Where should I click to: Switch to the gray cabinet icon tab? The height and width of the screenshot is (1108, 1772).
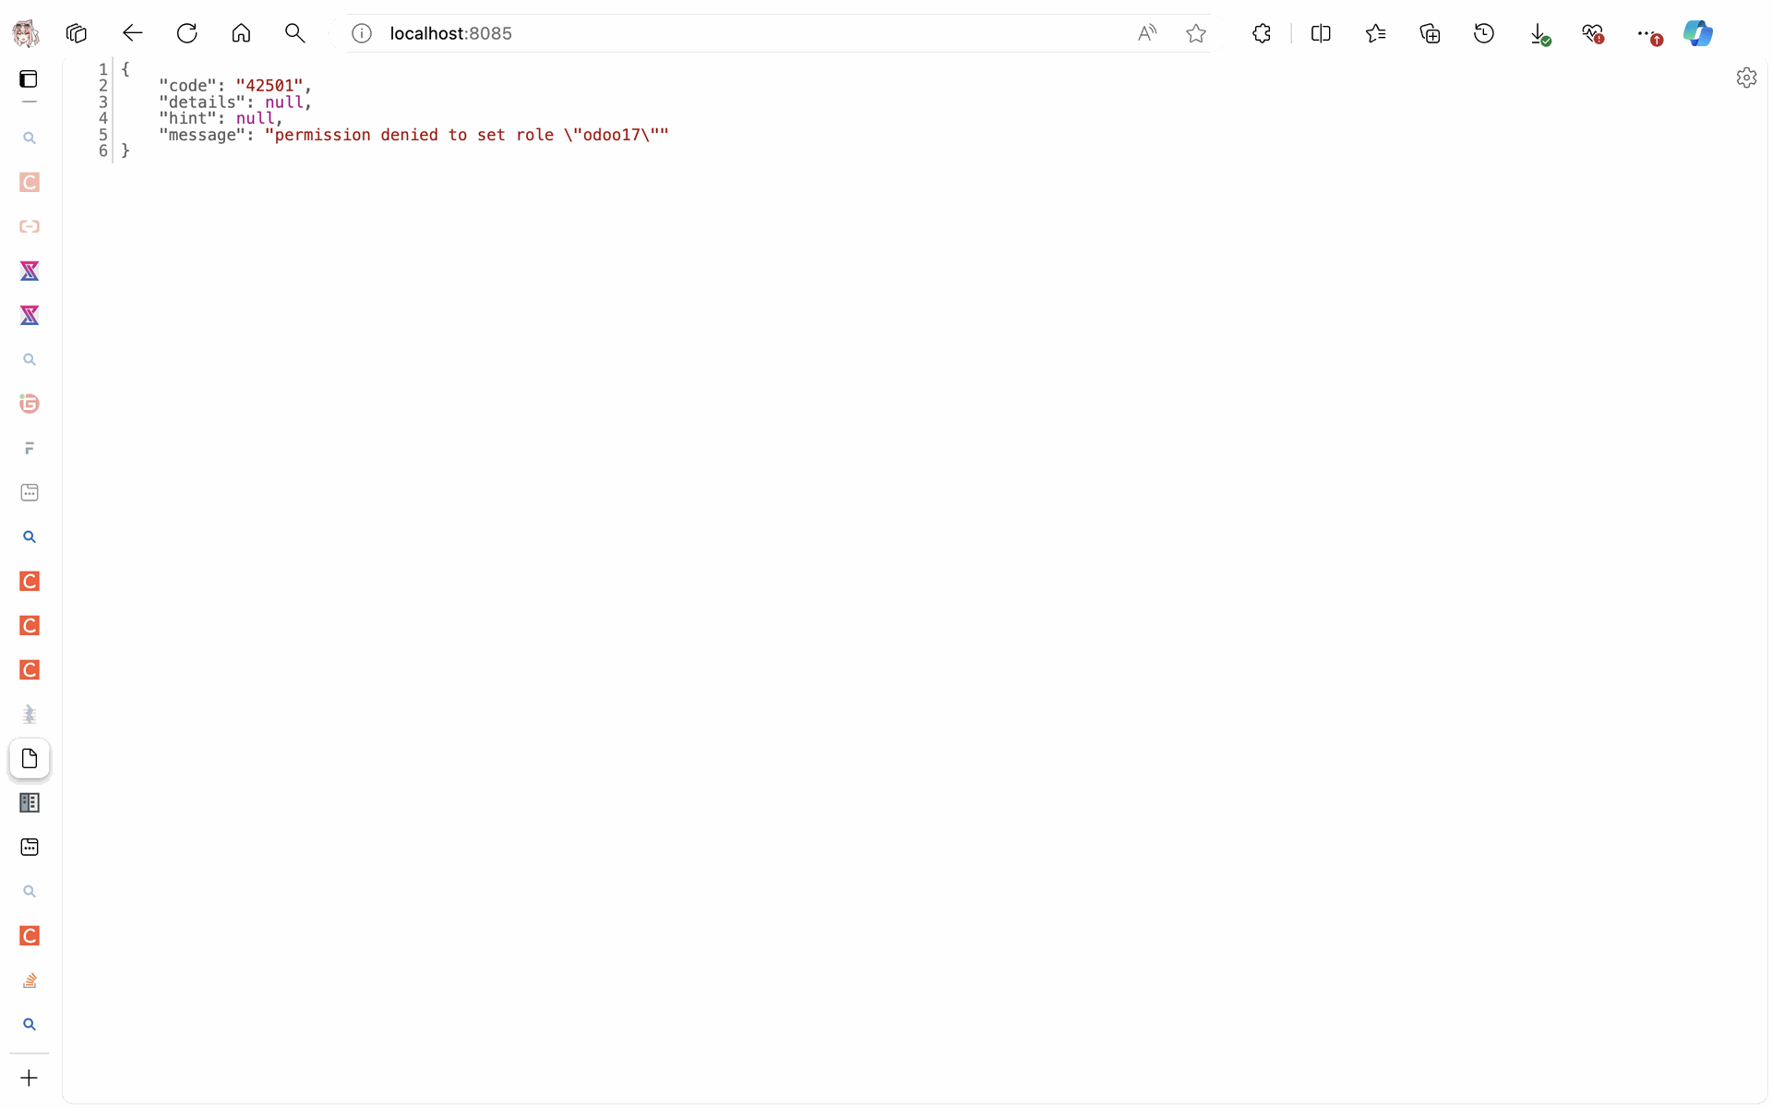click(x=30, y=802)
